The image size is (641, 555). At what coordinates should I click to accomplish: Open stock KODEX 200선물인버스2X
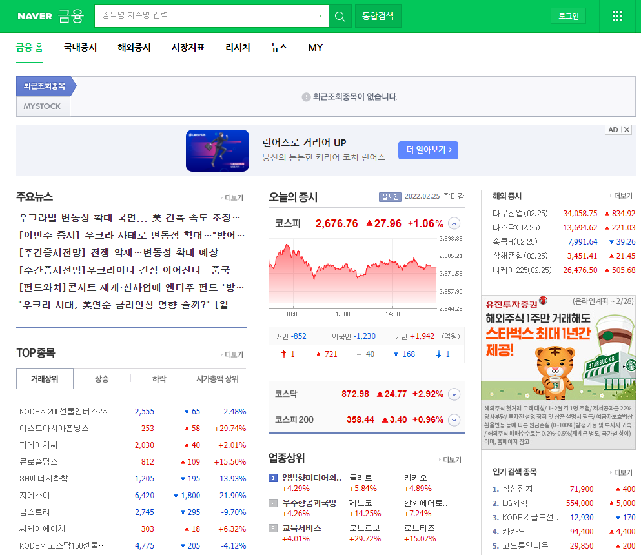(x=63, y=412)
